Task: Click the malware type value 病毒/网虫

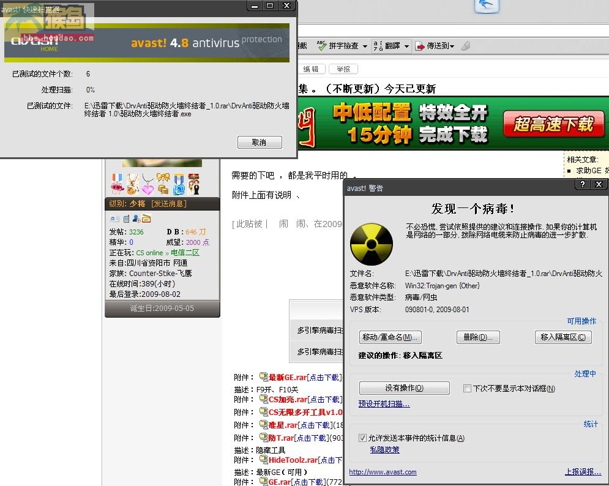Action: pyautogui.click(x=421, y=297)
